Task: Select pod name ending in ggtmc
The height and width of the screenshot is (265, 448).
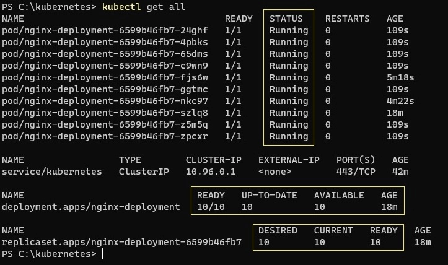Action: coord(105,89)
